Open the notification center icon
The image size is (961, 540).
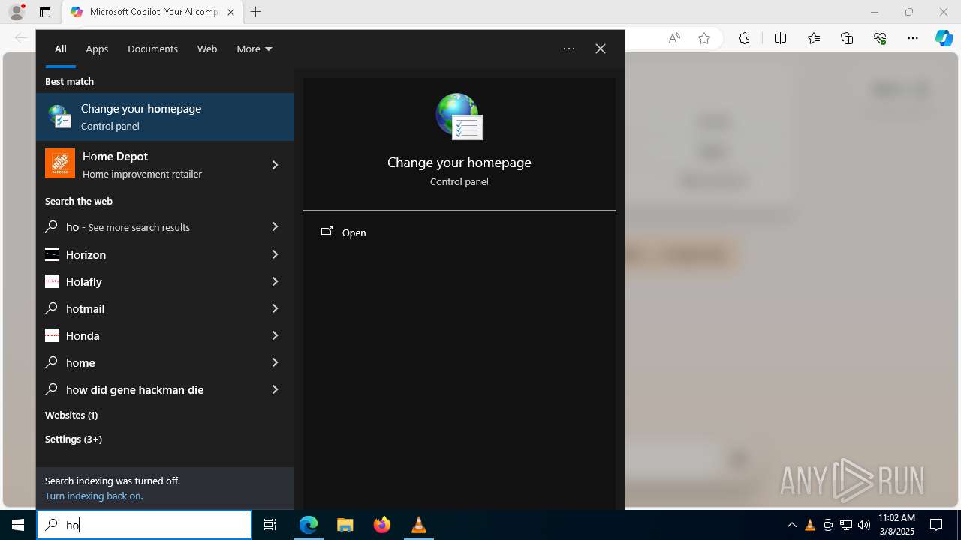(x=936, y=525)
